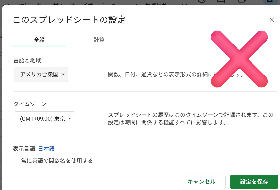Click the 常に英語の関数名を使用する label text
Image resolution: width=280 pixels, height=190 pixels.
point(57,161)
